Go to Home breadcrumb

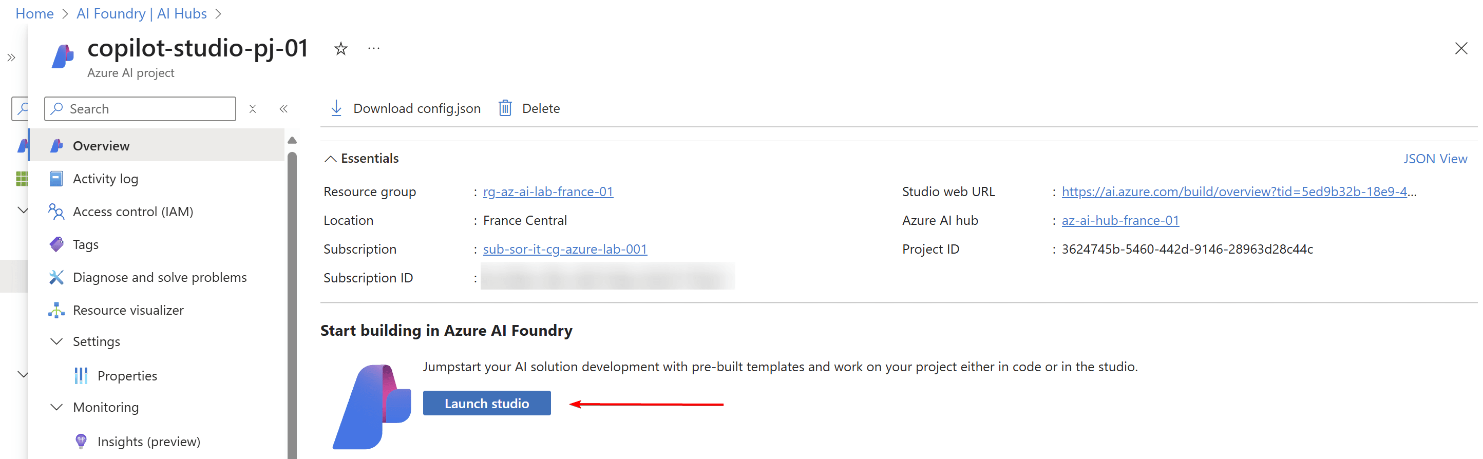point(34,13)
